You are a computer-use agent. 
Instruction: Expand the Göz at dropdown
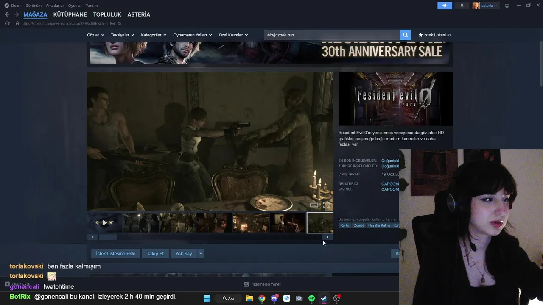(x=95, y=35)
